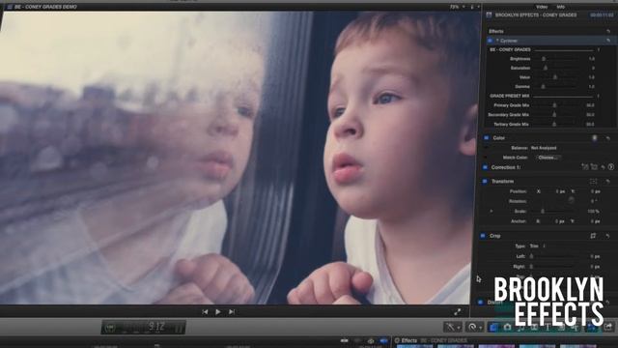This screenshot has width=618, height=348.
Task: Click the Saturation slider handle
Action: point(546,68)
